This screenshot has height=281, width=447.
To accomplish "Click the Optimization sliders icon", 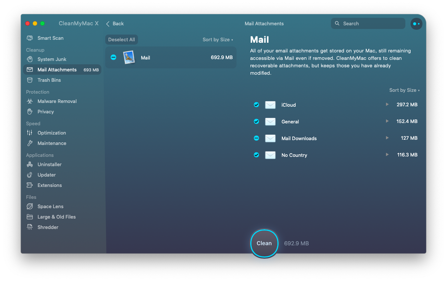I will pyautogui.click(x=30, y=133).
